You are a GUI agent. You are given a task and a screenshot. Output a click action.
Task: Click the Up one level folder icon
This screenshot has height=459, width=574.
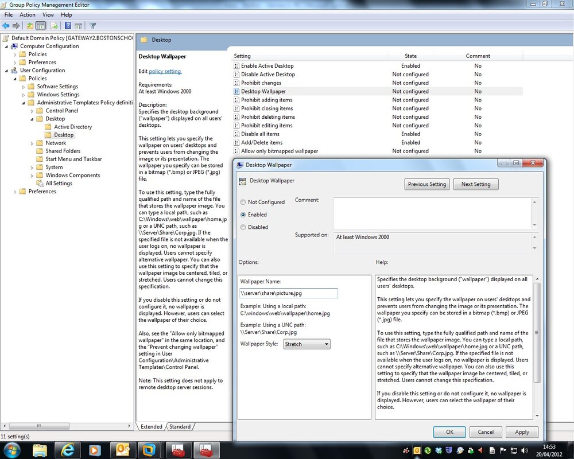point(30,26)
